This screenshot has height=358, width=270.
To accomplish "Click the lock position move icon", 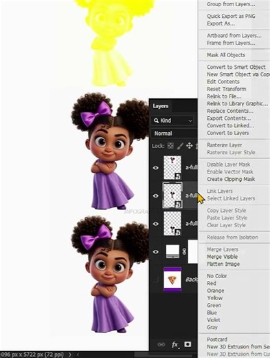I will click(x=190, y=146).
